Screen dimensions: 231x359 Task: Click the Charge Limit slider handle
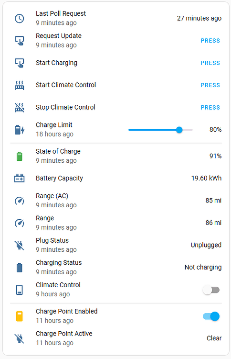(179, 130)
